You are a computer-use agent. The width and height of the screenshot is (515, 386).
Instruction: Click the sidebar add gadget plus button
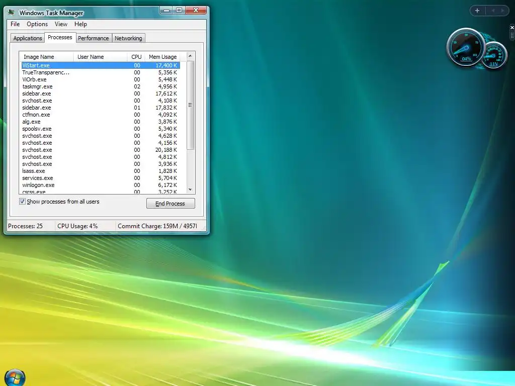point(477,11)
